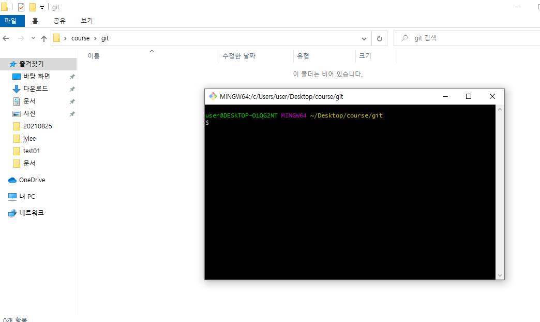Expand chevron between course and git
Viewport: 540px width, 322px height.
95,38
